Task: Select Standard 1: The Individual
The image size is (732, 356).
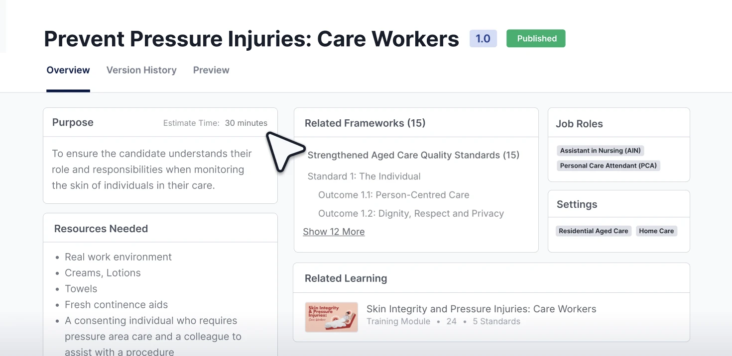Action: coord(364,176)
